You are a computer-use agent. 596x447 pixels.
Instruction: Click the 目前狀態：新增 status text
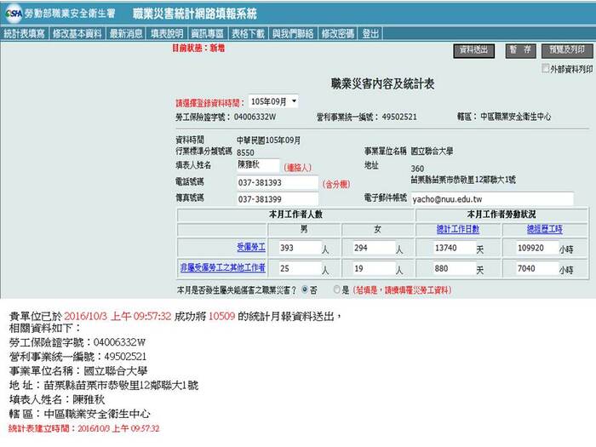[x=198, y=49]
